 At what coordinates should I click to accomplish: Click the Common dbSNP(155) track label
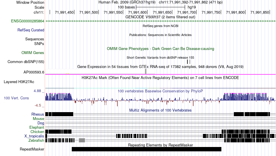[26, 62]
